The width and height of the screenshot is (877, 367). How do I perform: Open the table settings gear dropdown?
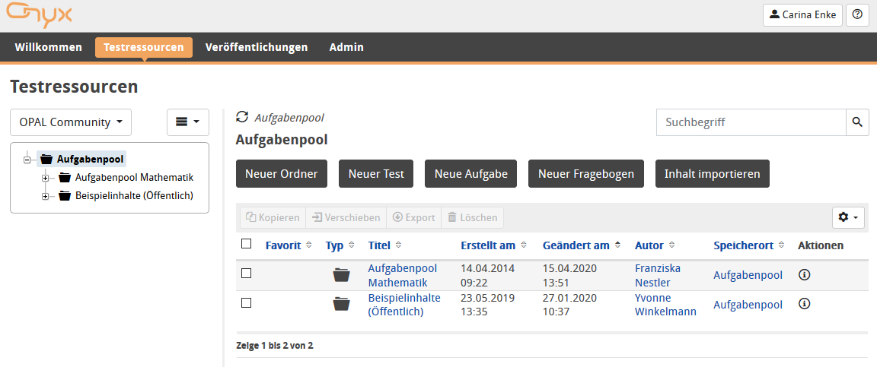[849, 217]
